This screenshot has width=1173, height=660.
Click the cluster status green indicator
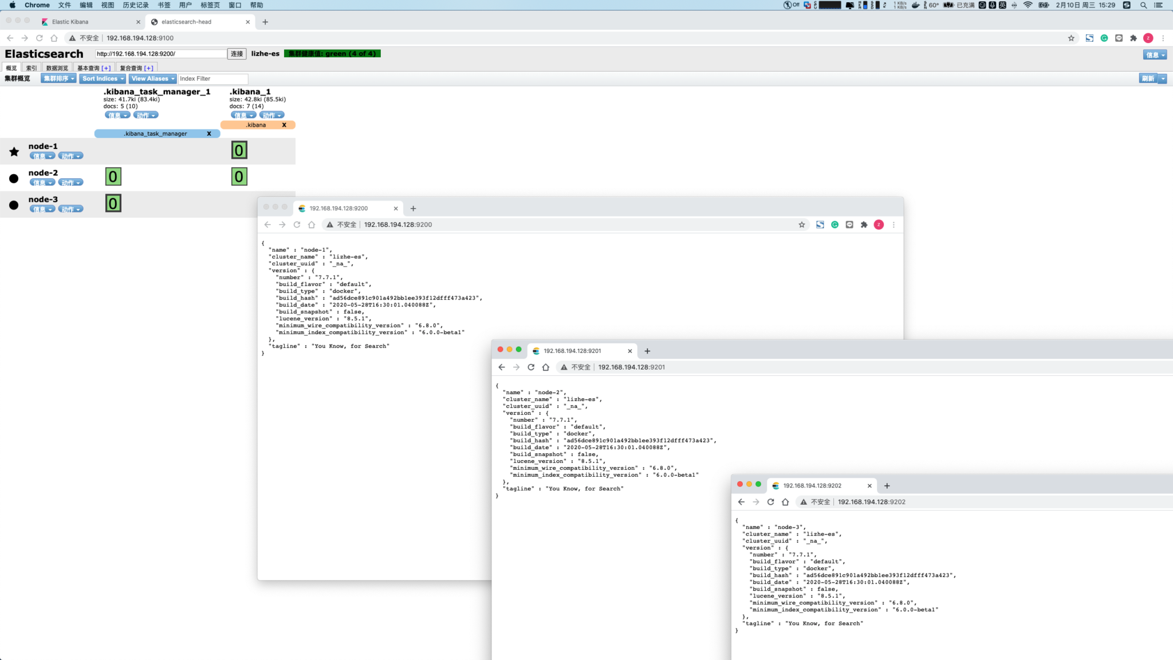pos(333,53)
